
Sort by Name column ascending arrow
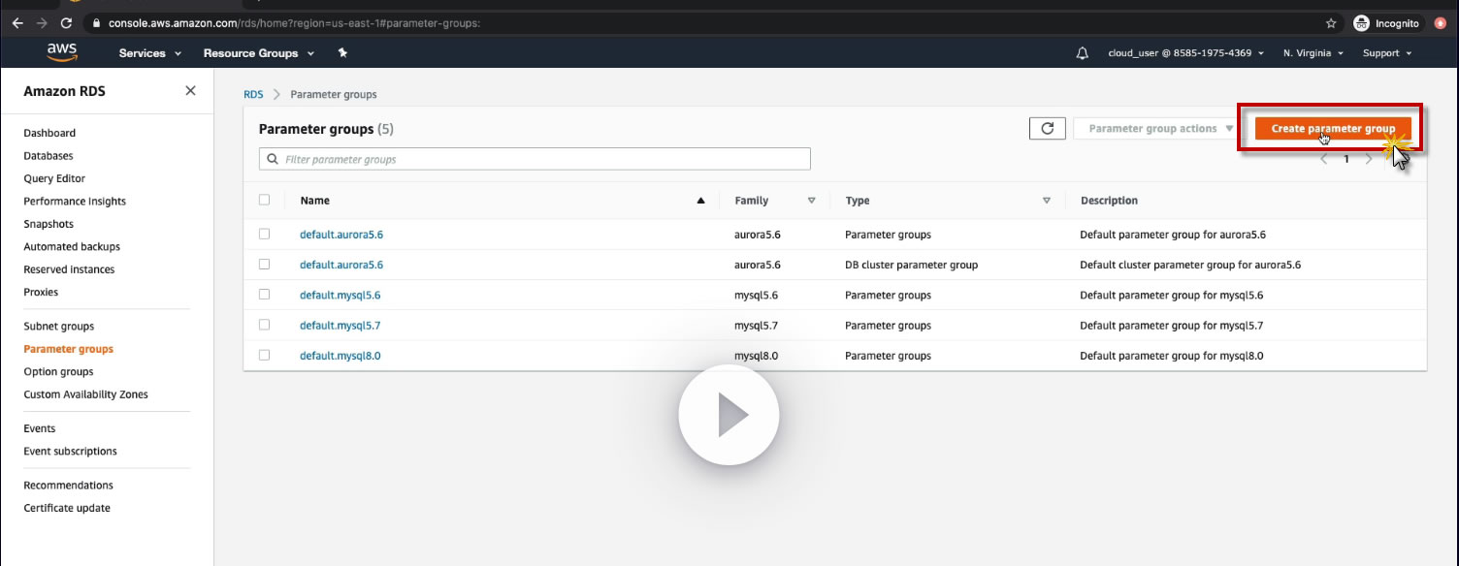[700, 201]
